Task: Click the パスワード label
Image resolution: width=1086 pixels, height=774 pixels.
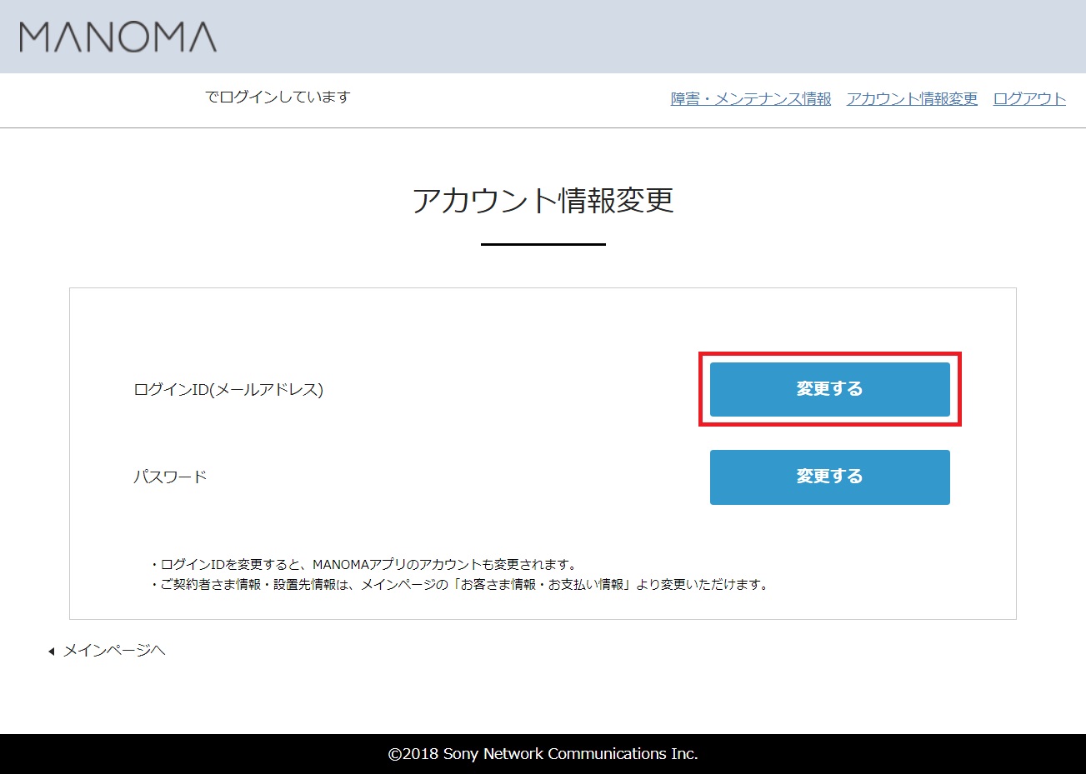Action: pos(170,477)
